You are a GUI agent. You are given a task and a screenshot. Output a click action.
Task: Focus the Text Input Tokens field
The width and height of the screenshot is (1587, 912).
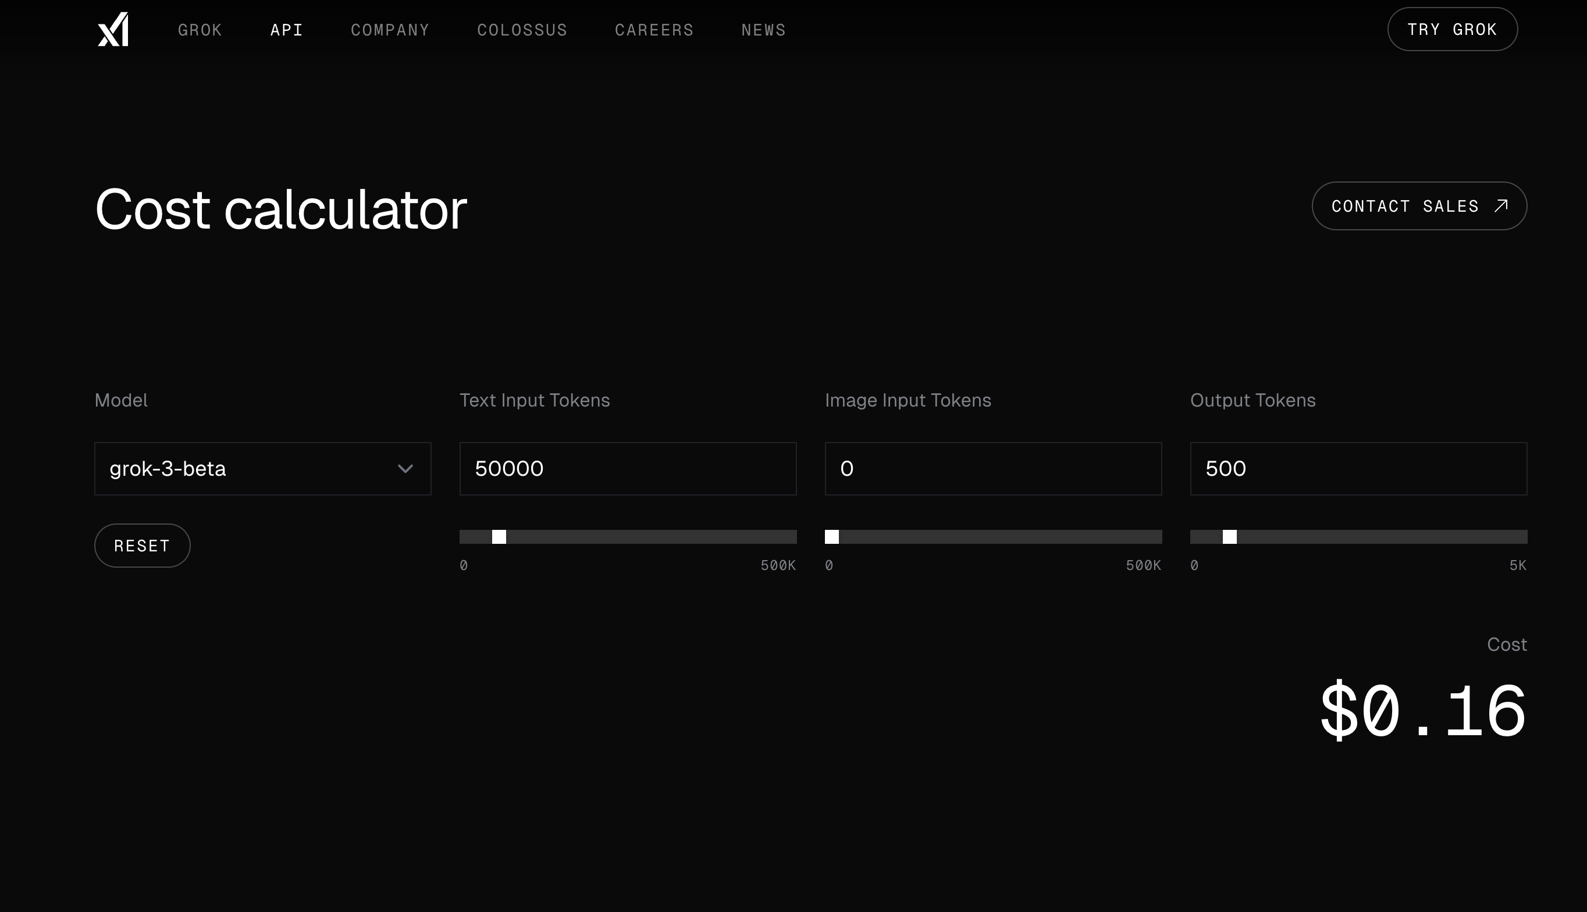(x=628, y=469)
